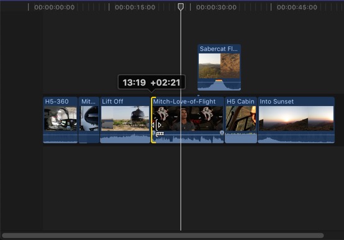This screenshot has height=240, width=344.
Task: Select the H5 Cabin clip
Action: pos(241,120)
